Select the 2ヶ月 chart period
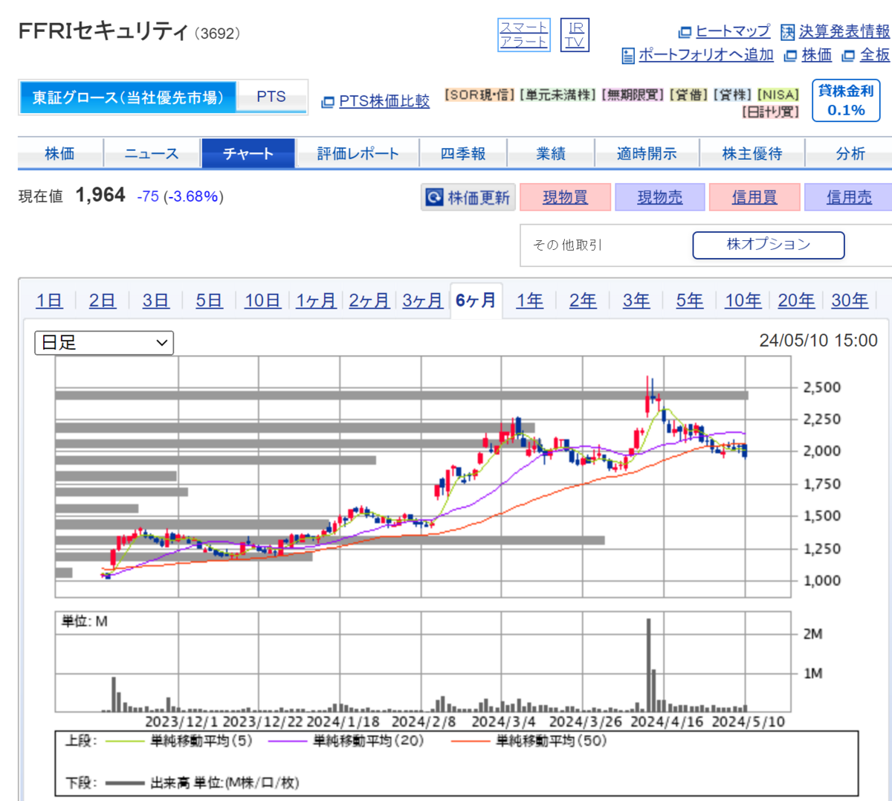This screenshot has height=801, width=892. 369,300
